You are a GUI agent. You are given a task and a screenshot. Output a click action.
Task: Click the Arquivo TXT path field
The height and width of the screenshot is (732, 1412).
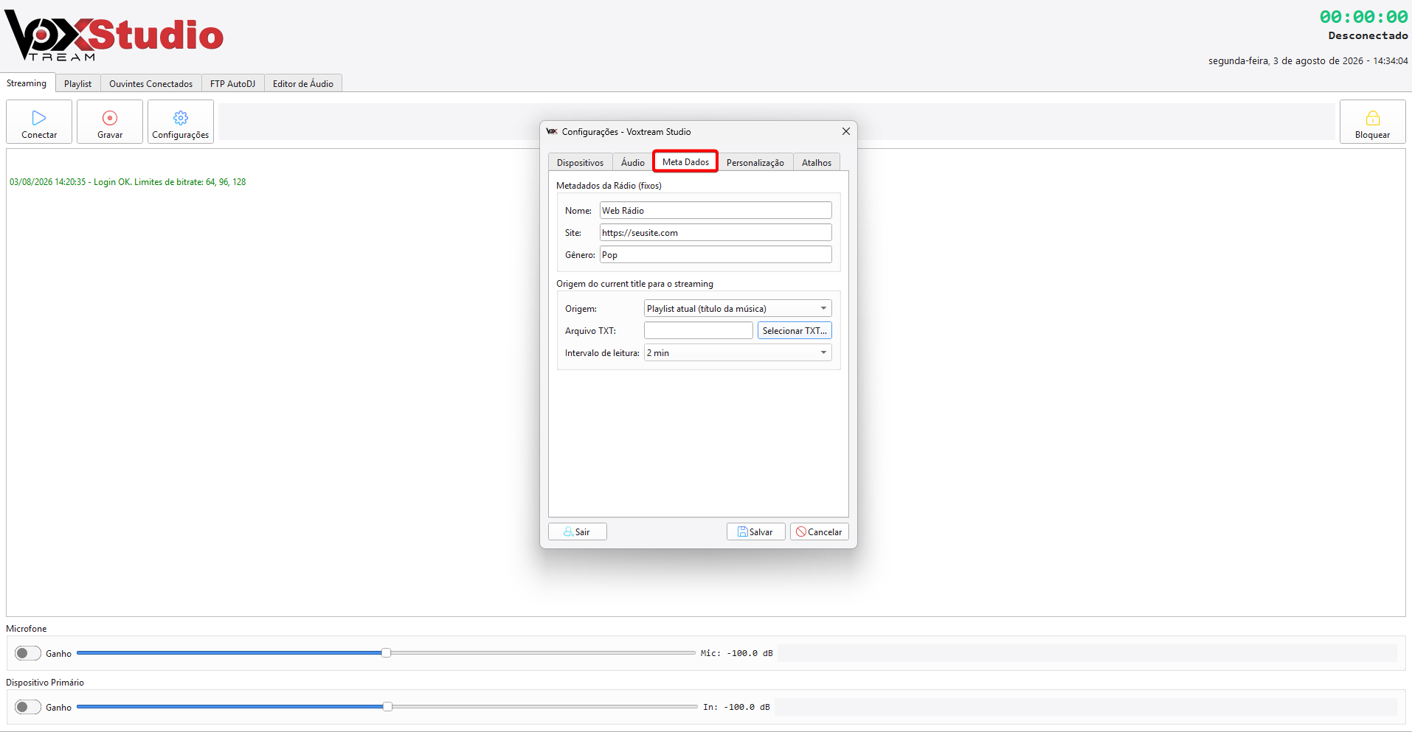point(698,330)
